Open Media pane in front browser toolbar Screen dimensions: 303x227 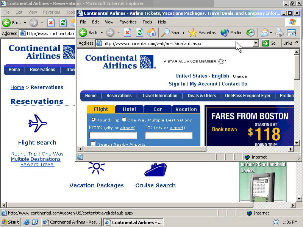pyautogui.click(x=231, y=33)
